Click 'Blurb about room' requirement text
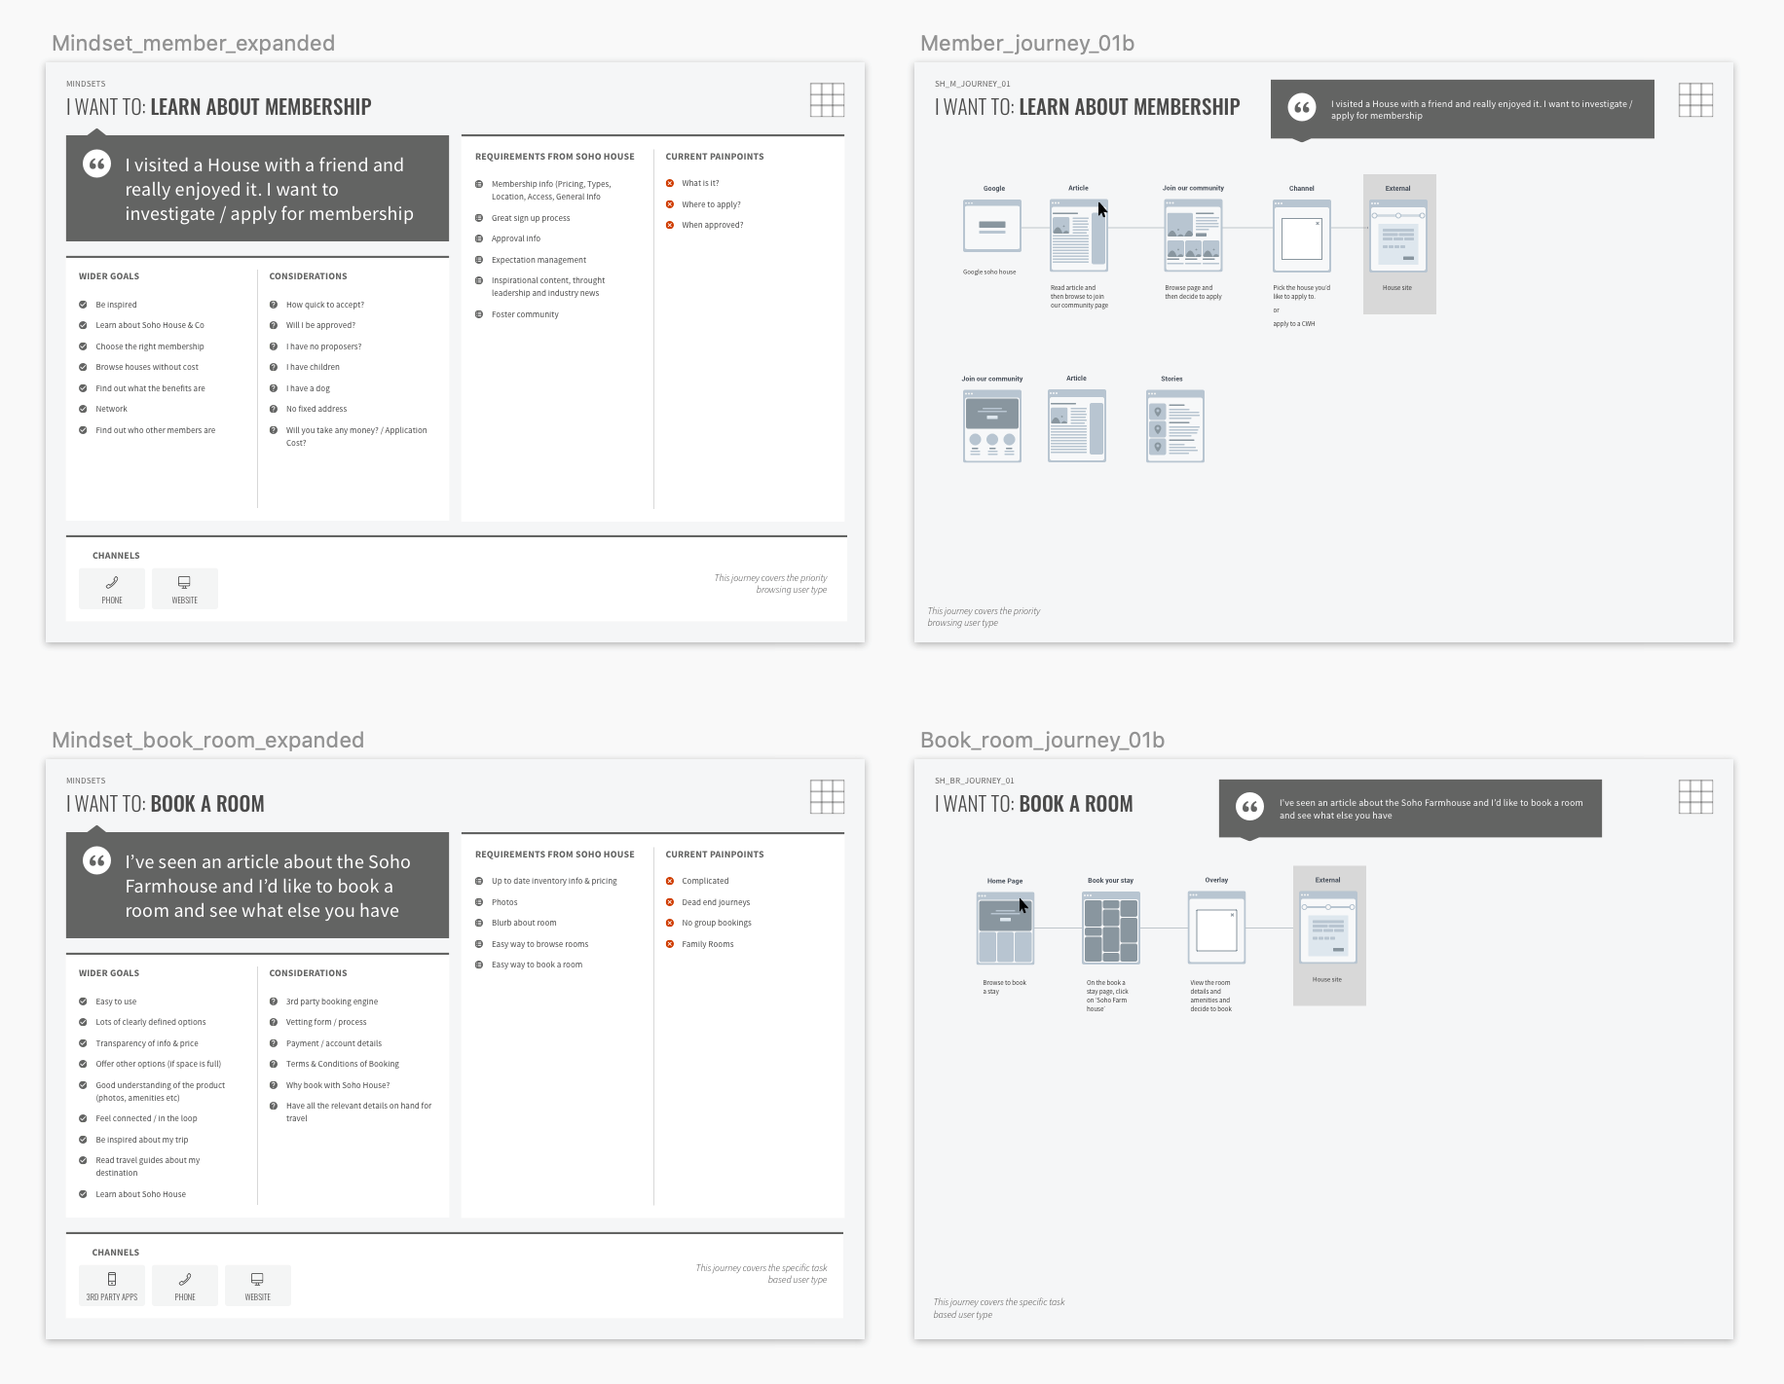1784x1384 pixels. [x=524, y=923]
